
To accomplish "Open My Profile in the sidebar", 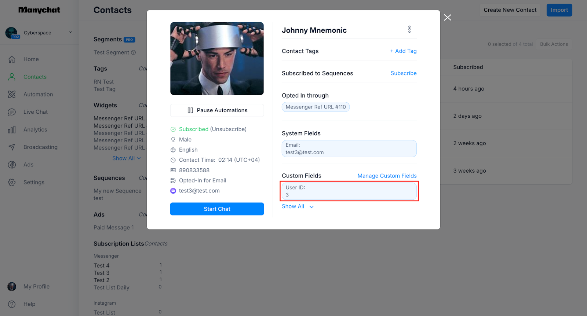I will (x=36, y=287).
